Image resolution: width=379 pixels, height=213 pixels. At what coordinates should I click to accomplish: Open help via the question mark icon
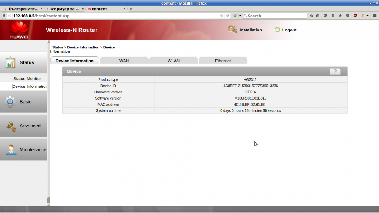[x=335, y=72]
